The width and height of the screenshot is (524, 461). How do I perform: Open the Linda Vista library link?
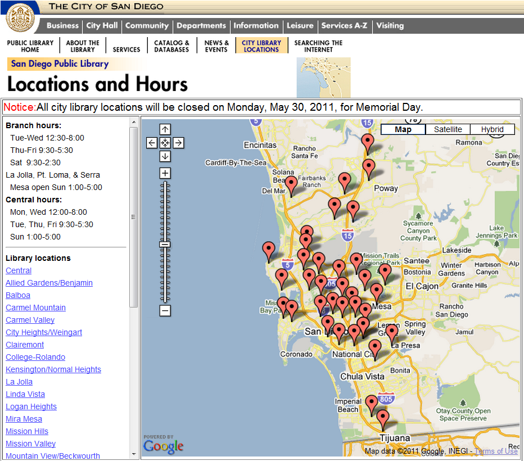25,394
